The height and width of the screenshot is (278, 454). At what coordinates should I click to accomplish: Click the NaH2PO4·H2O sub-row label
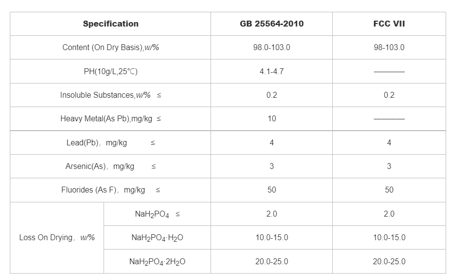pos(157,238)
